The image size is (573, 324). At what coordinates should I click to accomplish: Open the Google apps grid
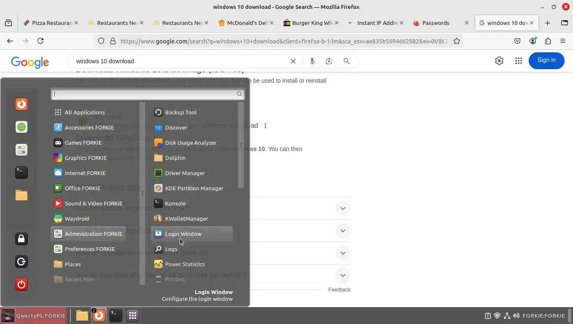point(519,61)
